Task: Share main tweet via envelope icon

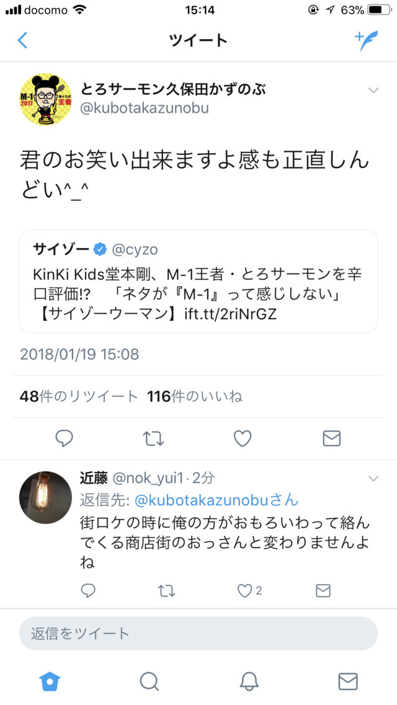Action: [x=332, y=438]
